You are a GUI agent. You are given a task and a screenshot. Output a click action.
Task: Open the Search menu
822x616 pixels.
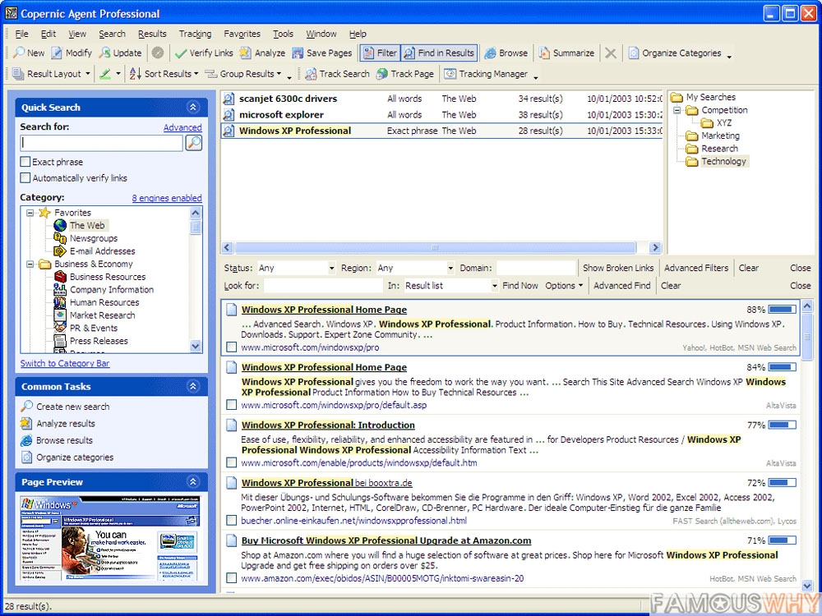pyautogui.click(x=112, y=34)
